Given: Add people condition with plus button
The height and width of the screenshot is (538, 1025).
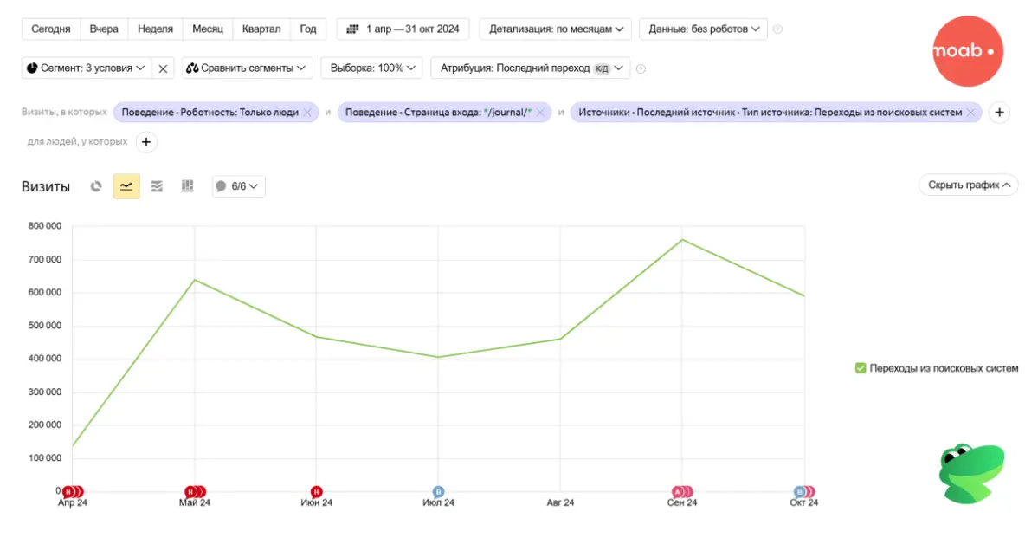Looking at the screenshot, I should pyautogui.click(x=146, y=142).
